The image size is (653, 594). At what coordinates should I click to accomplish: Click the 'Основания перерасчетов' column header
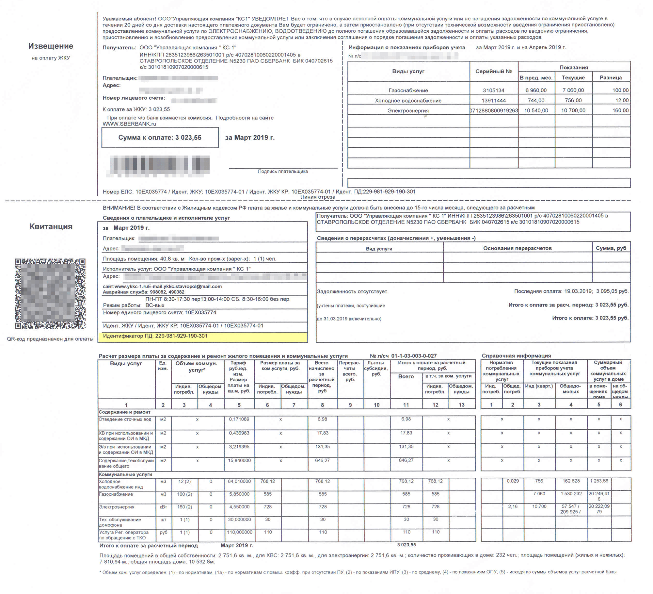(518, 248)
